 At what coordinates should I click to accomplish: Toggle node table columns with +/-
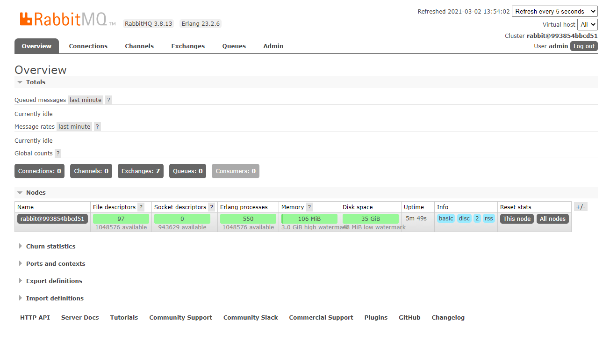click(581, 207)
